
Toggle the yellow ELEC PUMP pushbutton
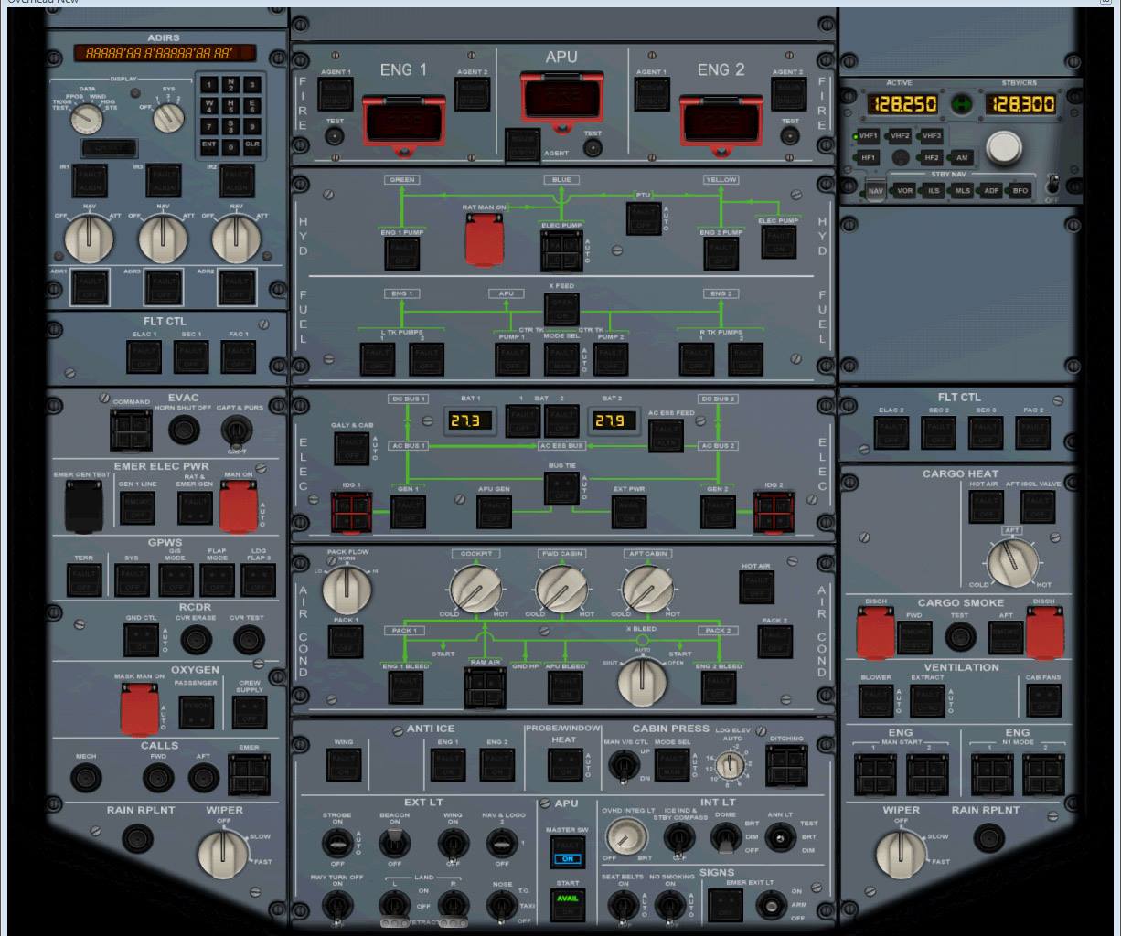778,243
